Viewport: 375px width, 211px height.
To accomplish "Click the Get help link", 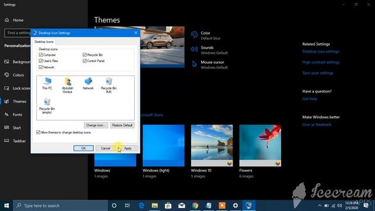I will pos(309,98).
